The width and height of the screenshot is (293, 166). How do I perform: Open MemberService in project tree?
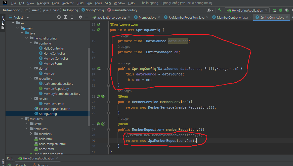pyautogui.click(x=54, y=104)
